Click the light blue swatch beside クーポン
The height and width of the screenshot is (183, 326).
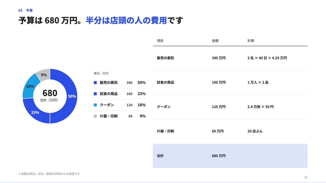click(x=95, y=105)
